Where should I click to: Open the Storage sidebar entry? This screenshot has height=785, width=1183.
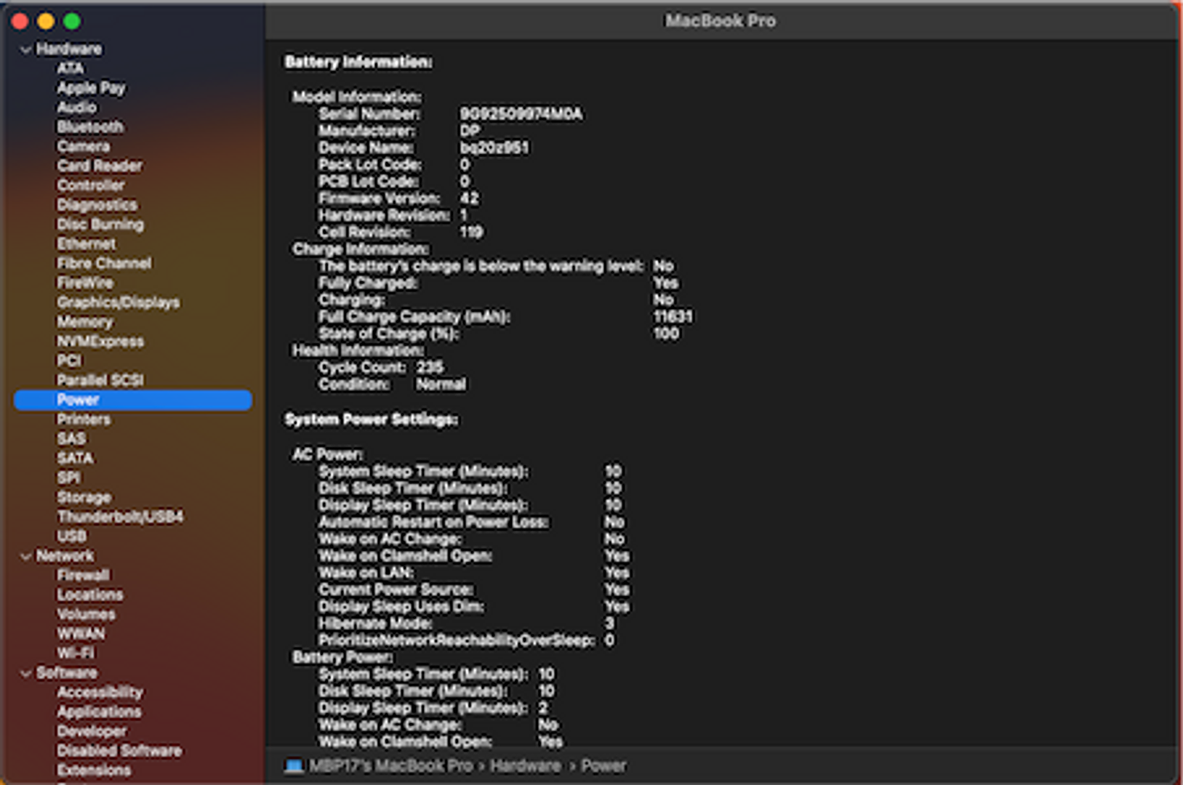coord(84,497)
